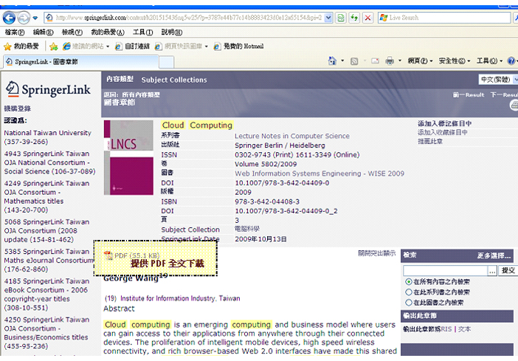Click the SpringerLink logo
Viewport: 518px width, 361px height.
click(48, 89)
